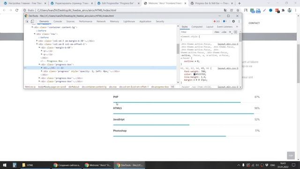This screenshot has height=169, width=300.
Task: Toggle the computed styles sidebar pane icon
Action: pyautogui.click(x=235, y=32)
